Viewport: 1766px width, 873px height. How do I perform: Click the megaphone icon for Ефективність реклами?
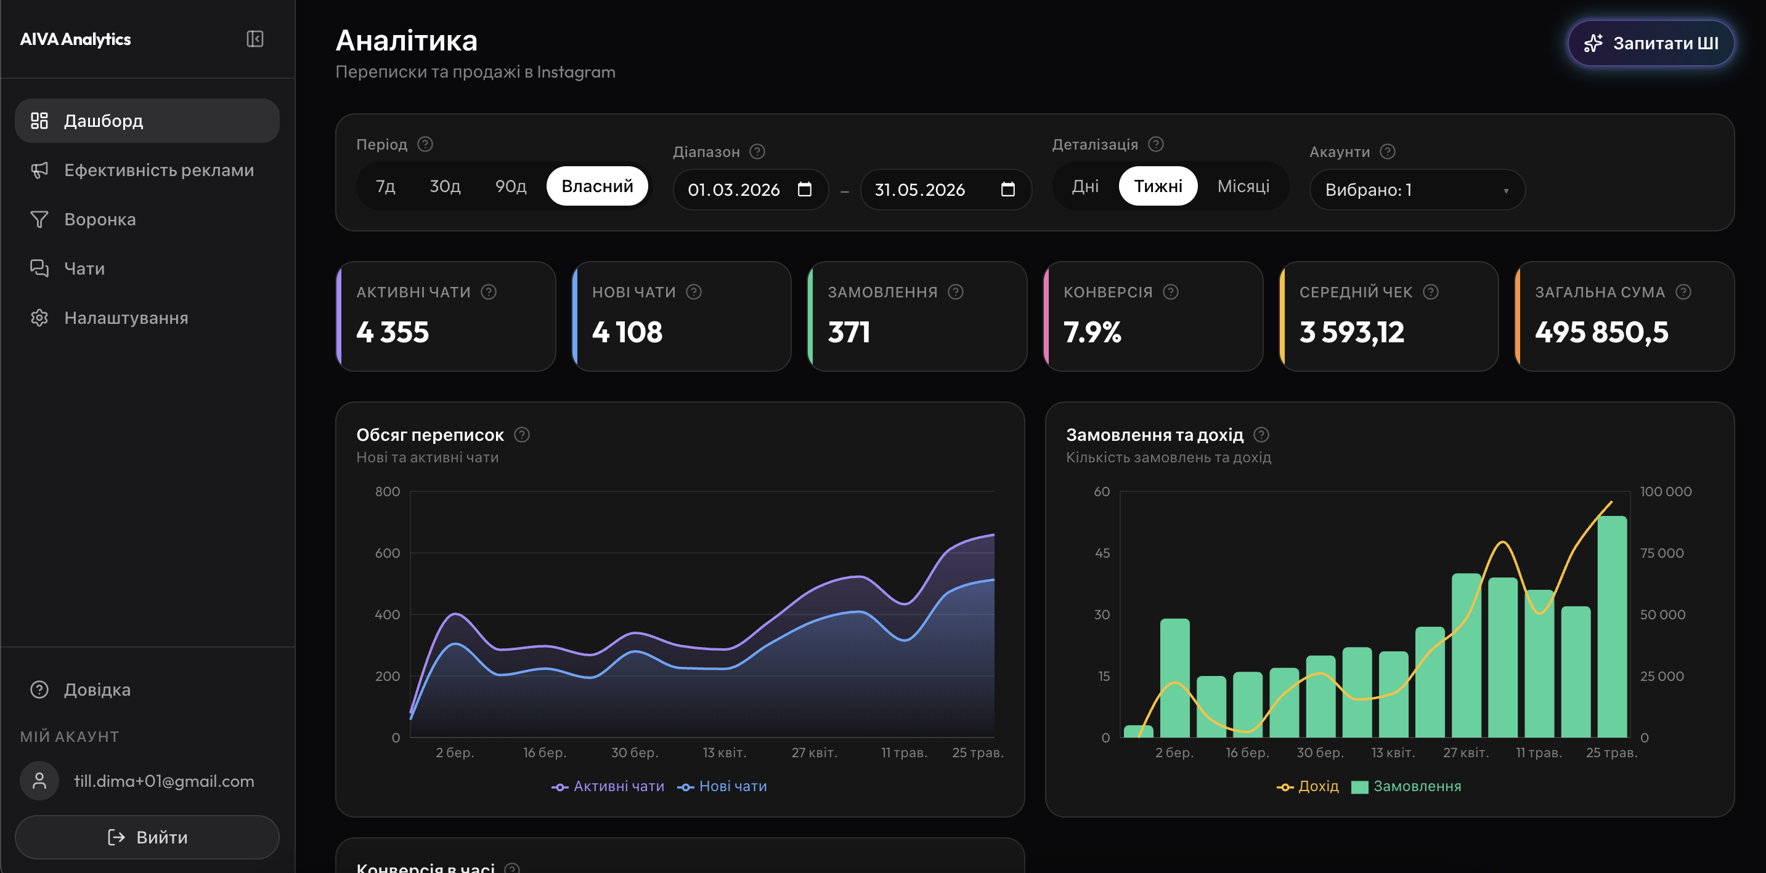pyautogui.click(x=39, y=170)
